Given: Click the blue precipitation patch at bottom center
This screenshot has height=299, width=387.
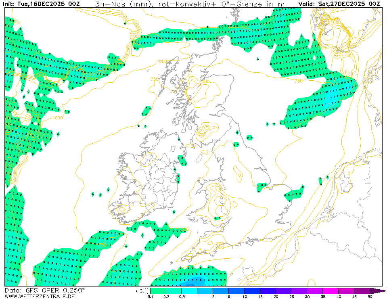Looking at the screenshot, I should [195, 281].
